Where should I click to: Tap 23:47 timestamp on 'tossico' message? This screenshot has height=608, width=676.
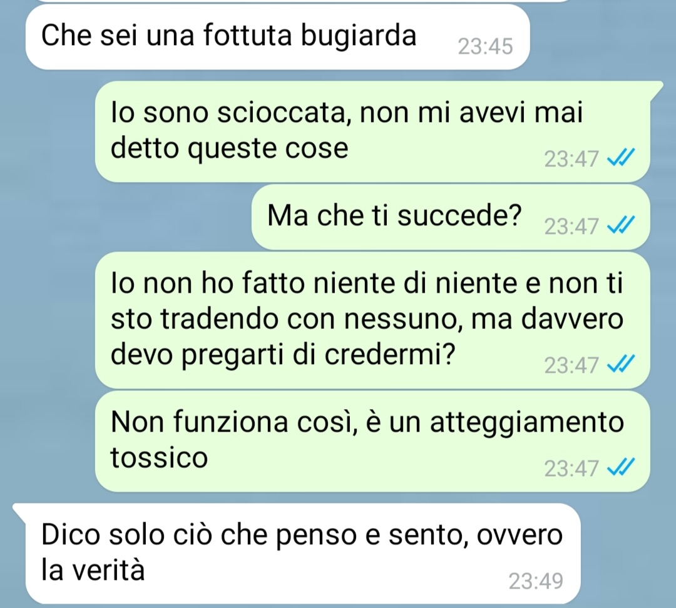pos(571,469)
